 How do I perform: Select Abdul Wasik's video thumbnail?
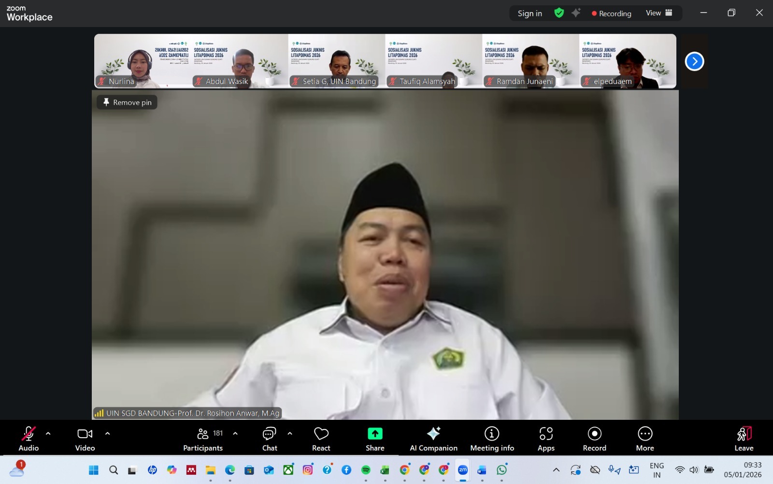click(240, 61)
